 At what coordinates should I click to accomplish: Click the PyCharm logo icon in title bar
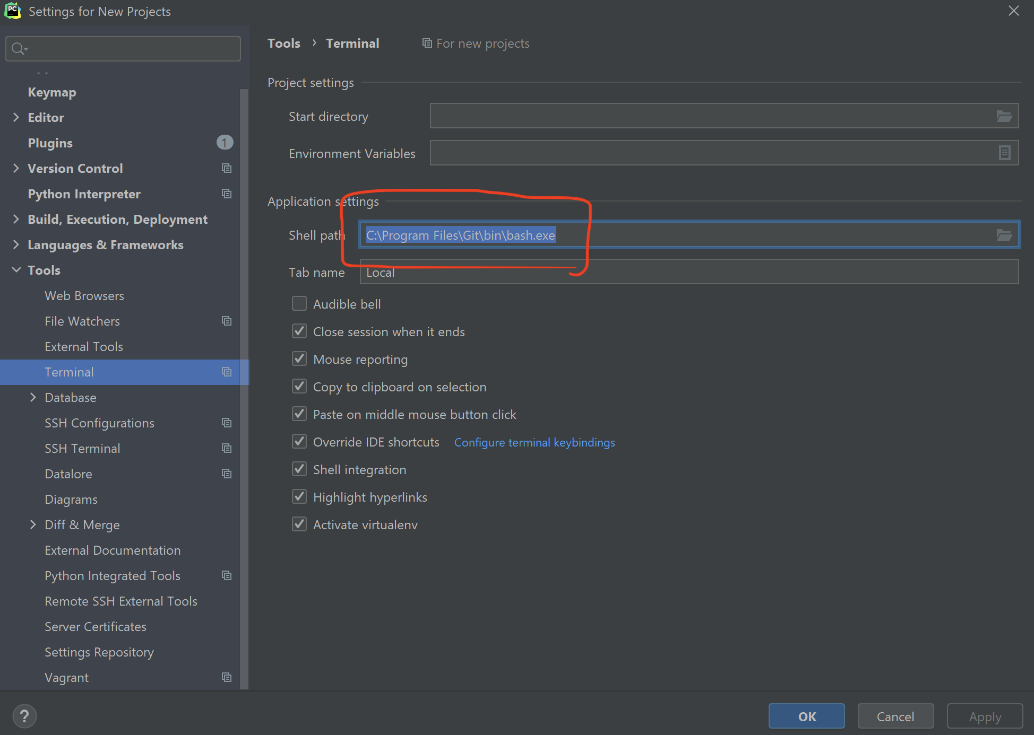pos(12,11)
